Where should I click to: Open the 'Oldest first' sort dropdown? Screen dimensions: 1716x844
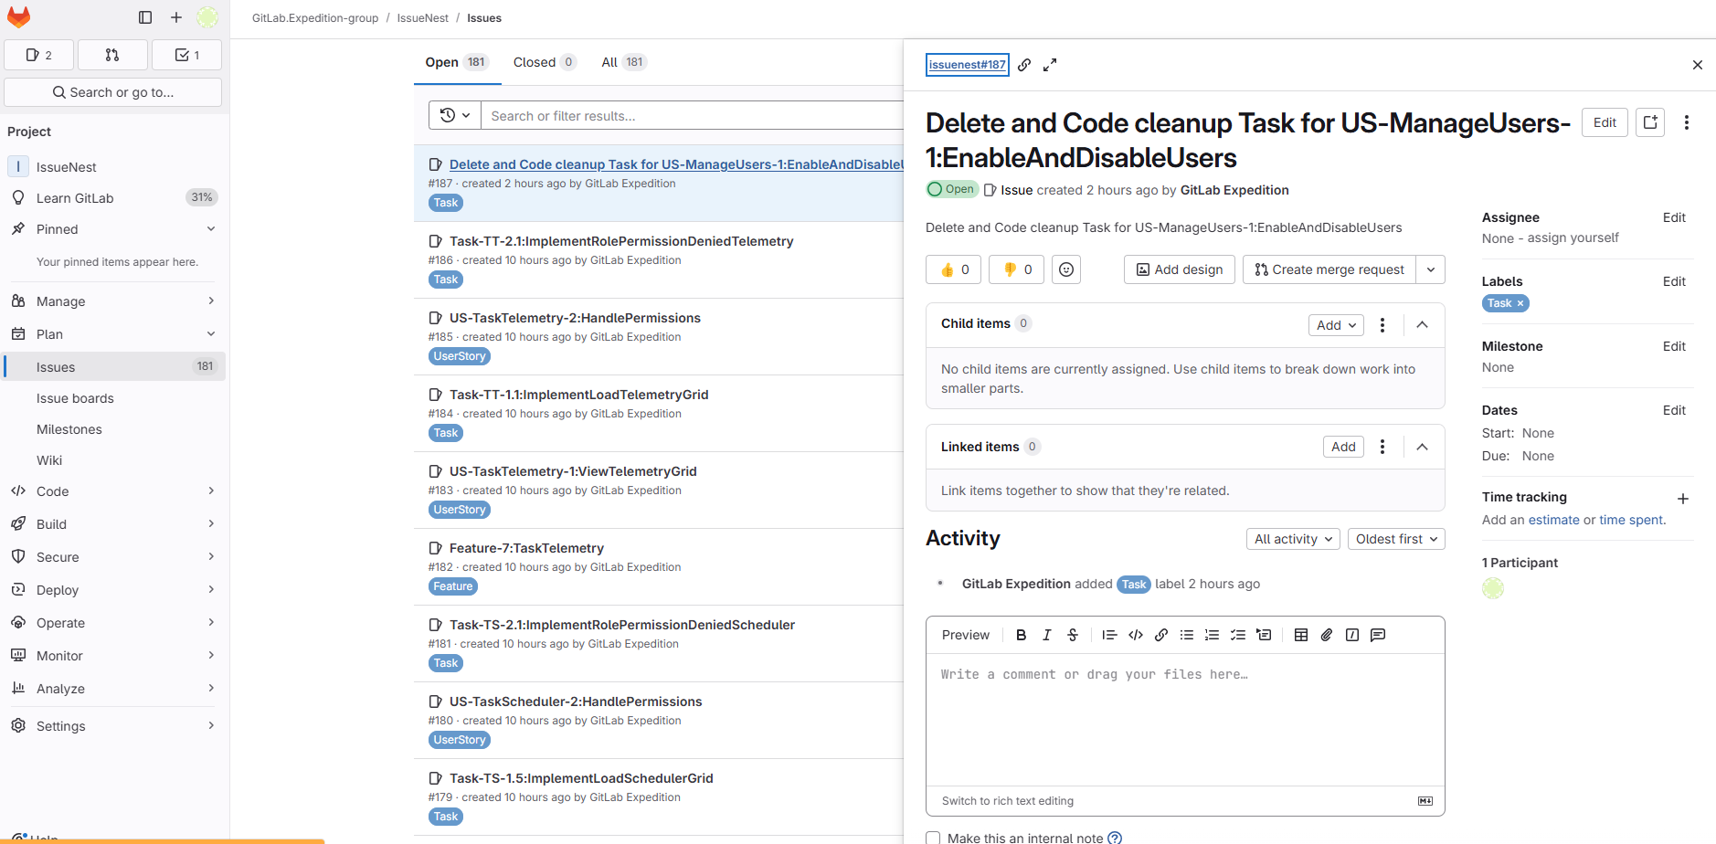pos(1396,539)
